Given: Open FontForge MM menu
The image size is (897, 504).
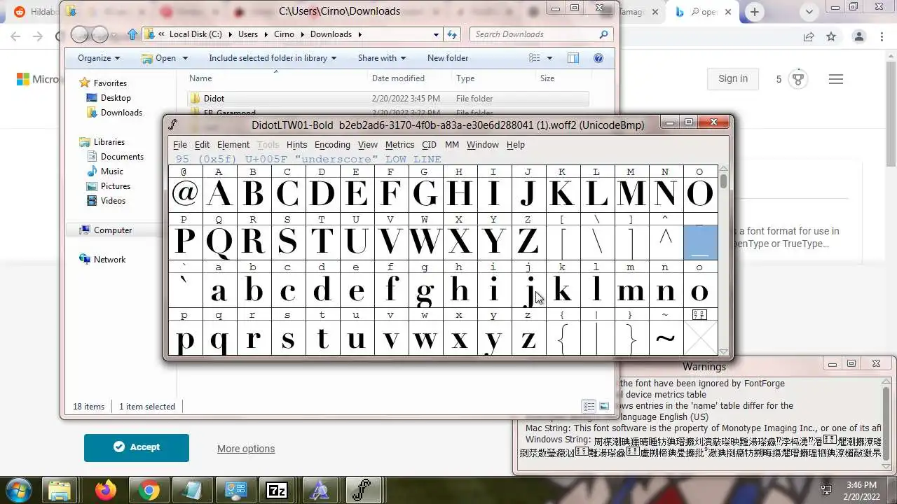Looking at the screenshot, I should (x=452, y=145).
